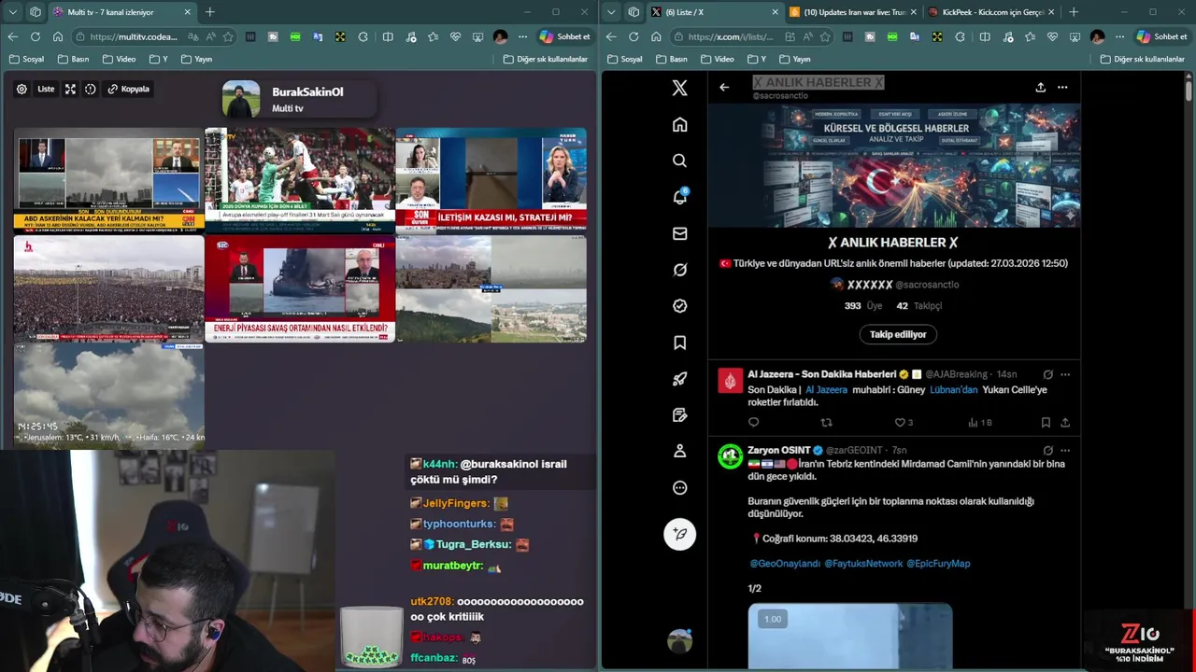Select the four-camera city view stream
The height and width of the screenshot is (672, 1196).
coord(491,288)
